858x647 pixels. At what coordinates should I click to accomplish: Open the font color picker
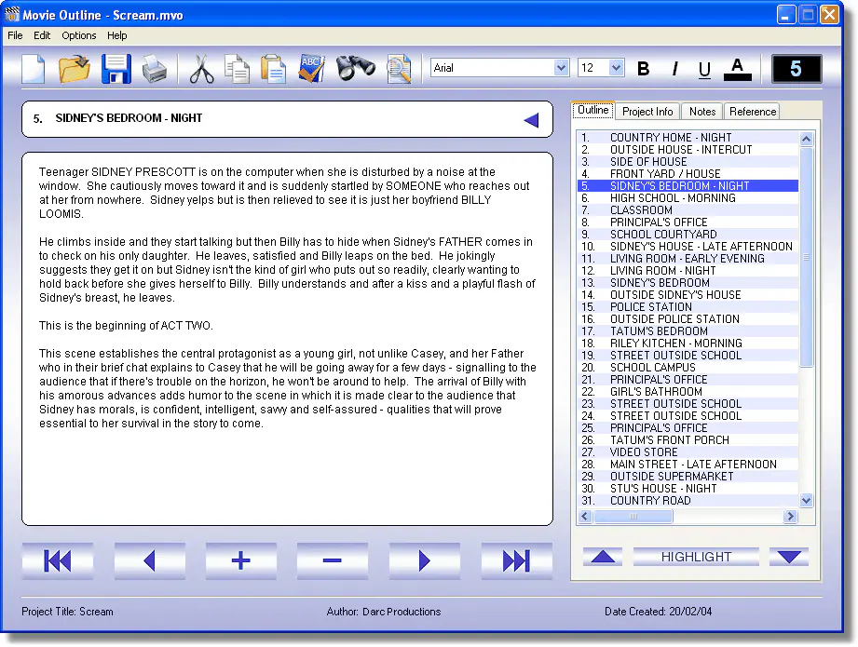738,70
